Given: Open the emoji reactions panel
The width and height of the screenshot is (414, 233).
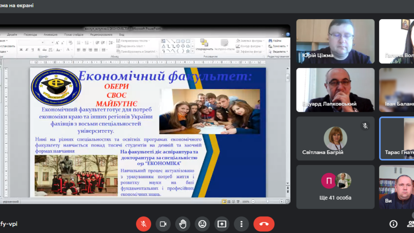Looking at the screenshot, I should point(202,224).
